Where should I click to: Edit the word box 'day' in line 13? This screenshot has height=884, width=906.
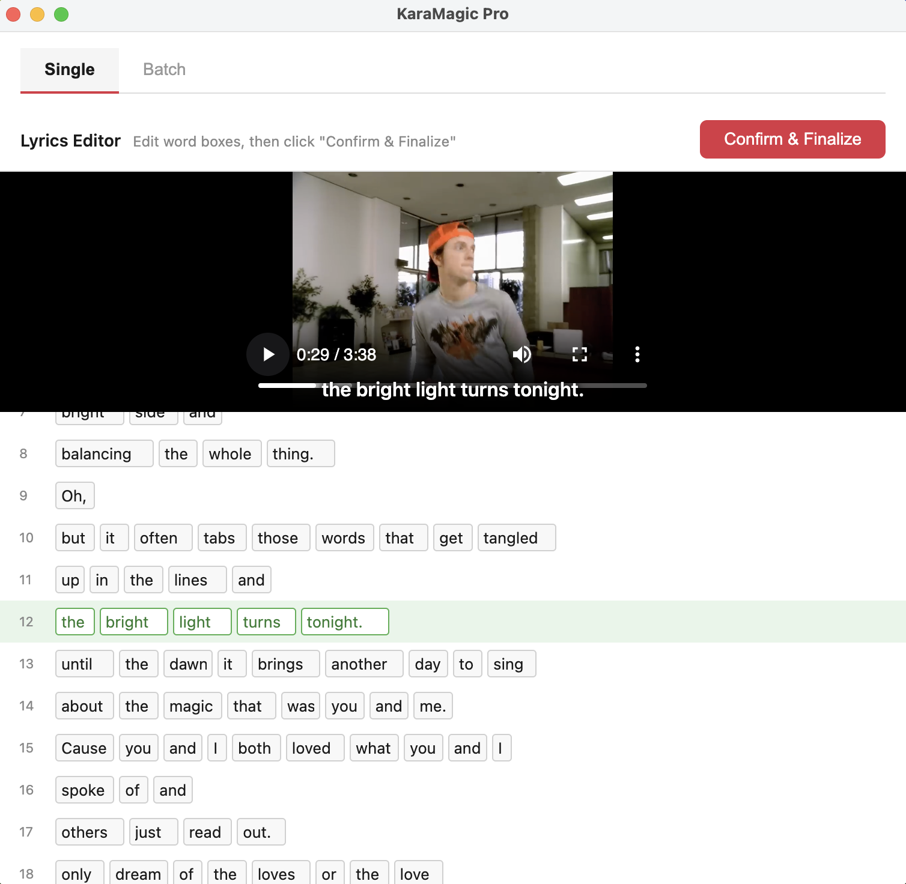428,664
